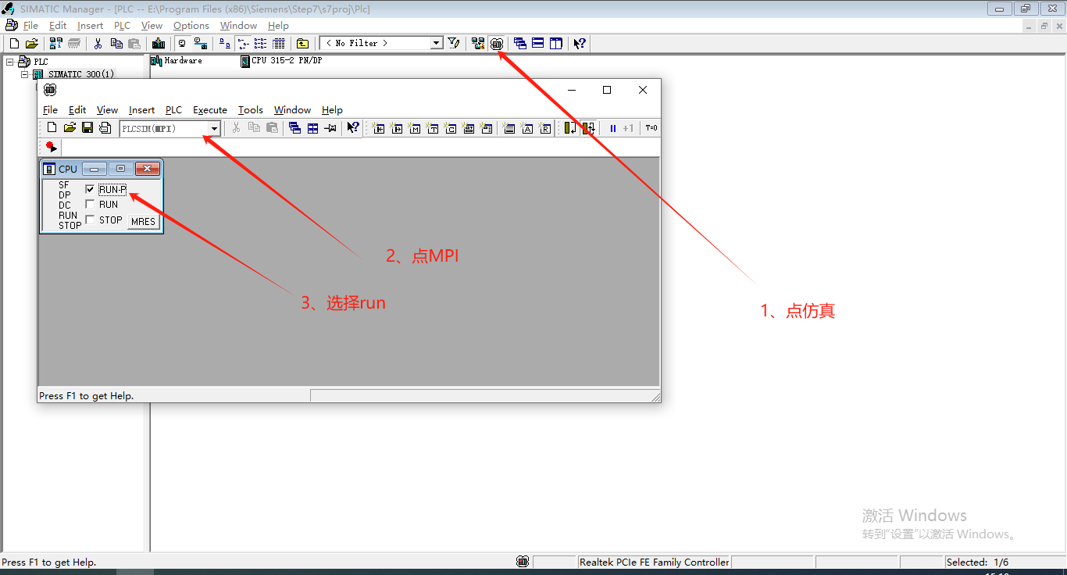1067x575 pixels.
Task: Click the Open project icon in SIMATIC Manager toolbar
Action: coord(32,44)
